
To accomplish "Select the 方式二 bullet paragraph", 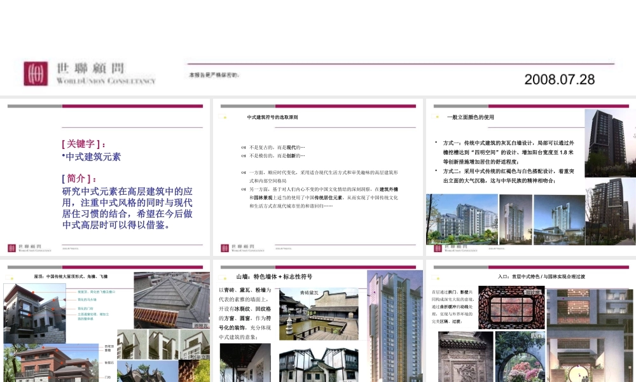I will (x=508, y=176).
